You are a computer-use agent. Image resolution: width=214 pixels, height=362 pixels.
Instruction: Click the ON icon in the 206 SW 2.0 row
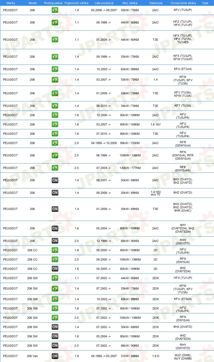coord(55,346)
